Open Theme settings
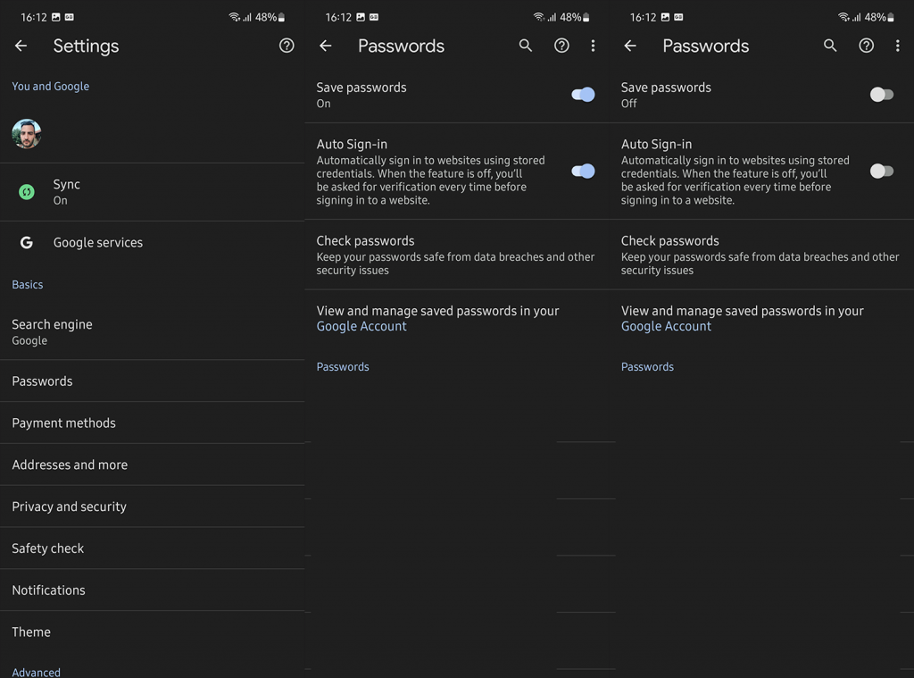914x678 pixels. (152, 632)
